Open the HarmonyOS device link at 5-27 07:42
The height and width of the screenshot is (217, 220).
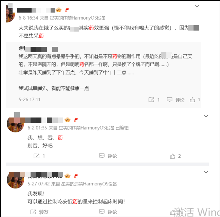click(x=89, y=184)
